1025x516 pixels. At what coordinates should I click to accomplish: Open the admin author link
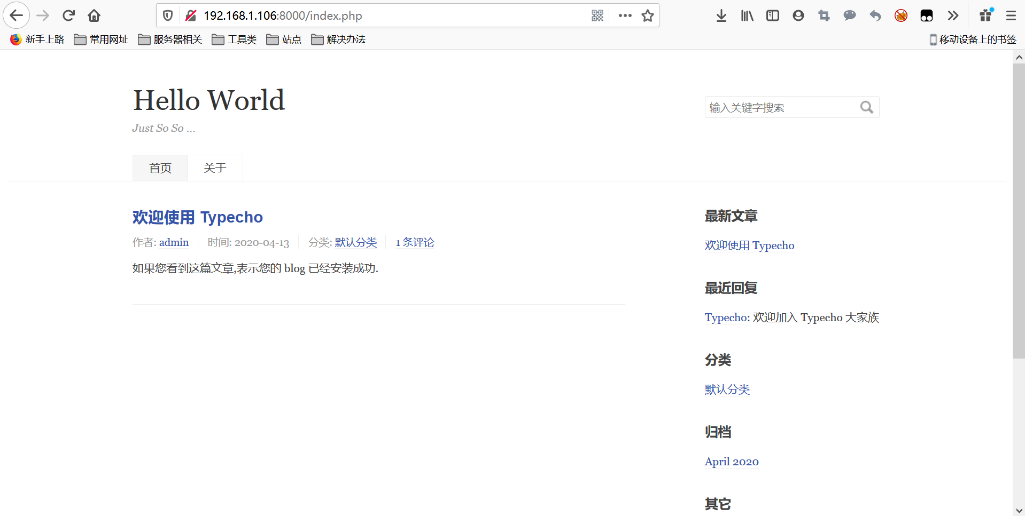(x=174, y=242)
